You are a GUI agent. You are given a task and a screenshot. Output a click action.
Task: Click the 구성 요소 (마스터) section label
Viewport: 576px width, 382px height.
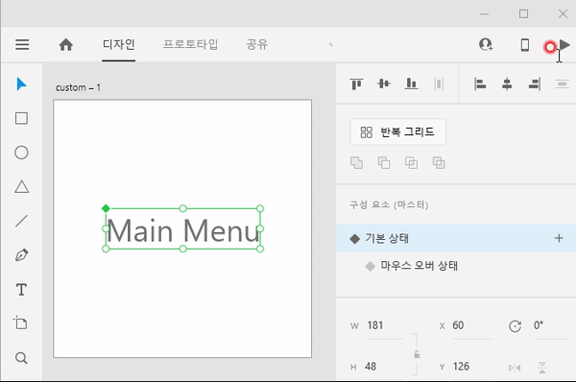click(x=389, y=204)
